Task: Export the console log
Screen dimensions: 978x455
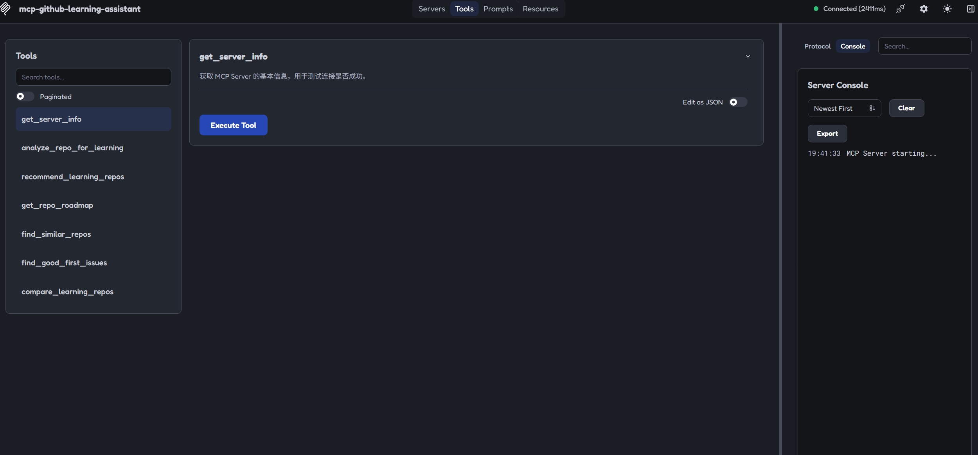Action: tap(827, 134)
